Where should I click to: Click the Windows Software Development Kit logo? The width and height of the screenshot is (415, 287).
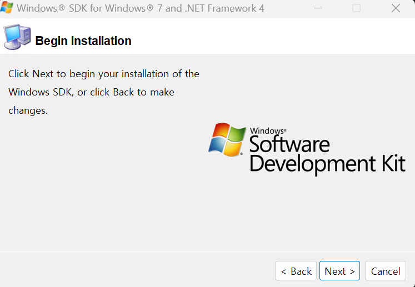(307, 149)
